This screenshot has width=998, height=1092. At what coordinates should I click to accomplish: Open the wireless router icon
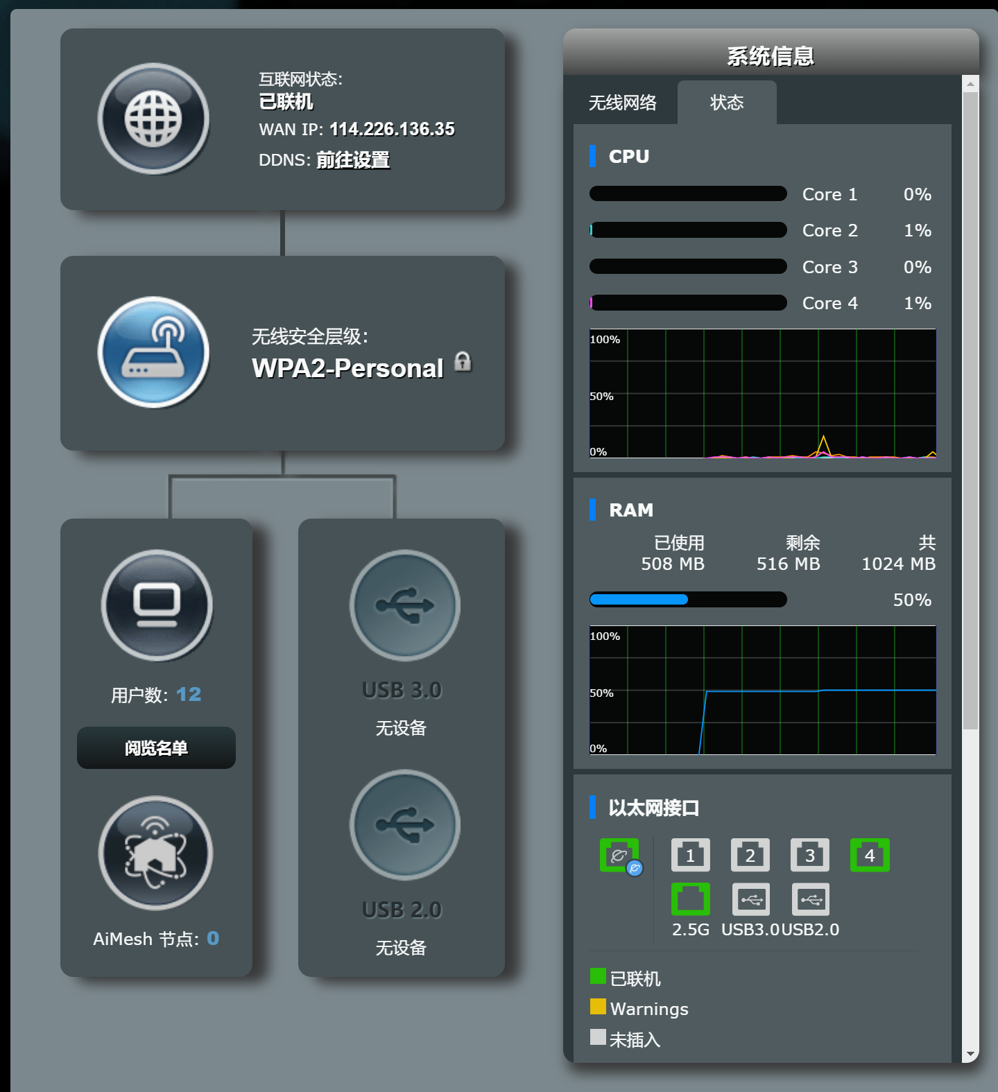point(153,352)
